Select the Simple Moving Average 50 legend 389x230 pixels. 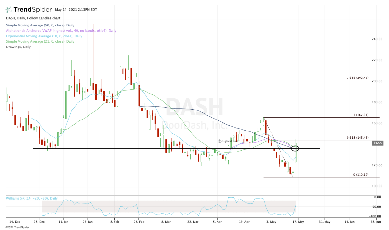coord(40,26)
